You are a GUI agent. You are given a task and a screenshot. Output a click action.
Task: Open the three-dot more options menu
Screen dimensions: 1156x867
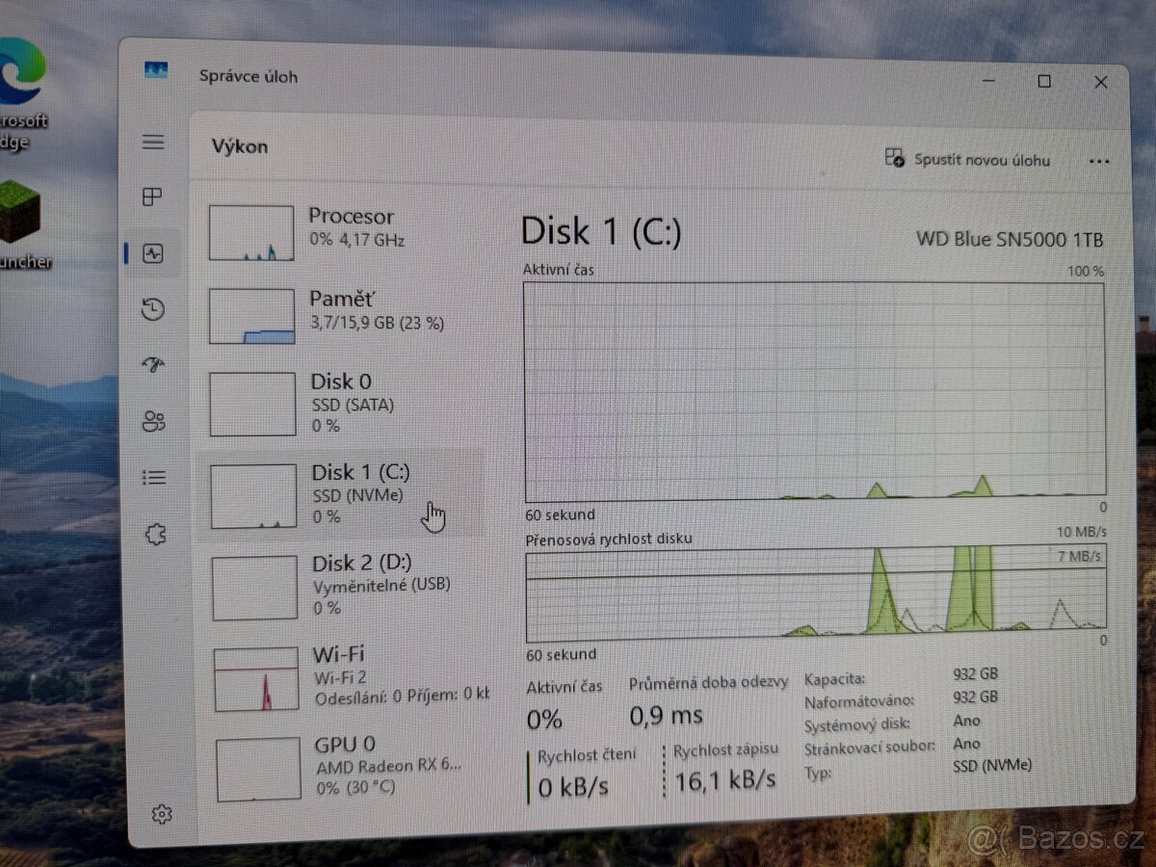click(x=1099, y=161)
